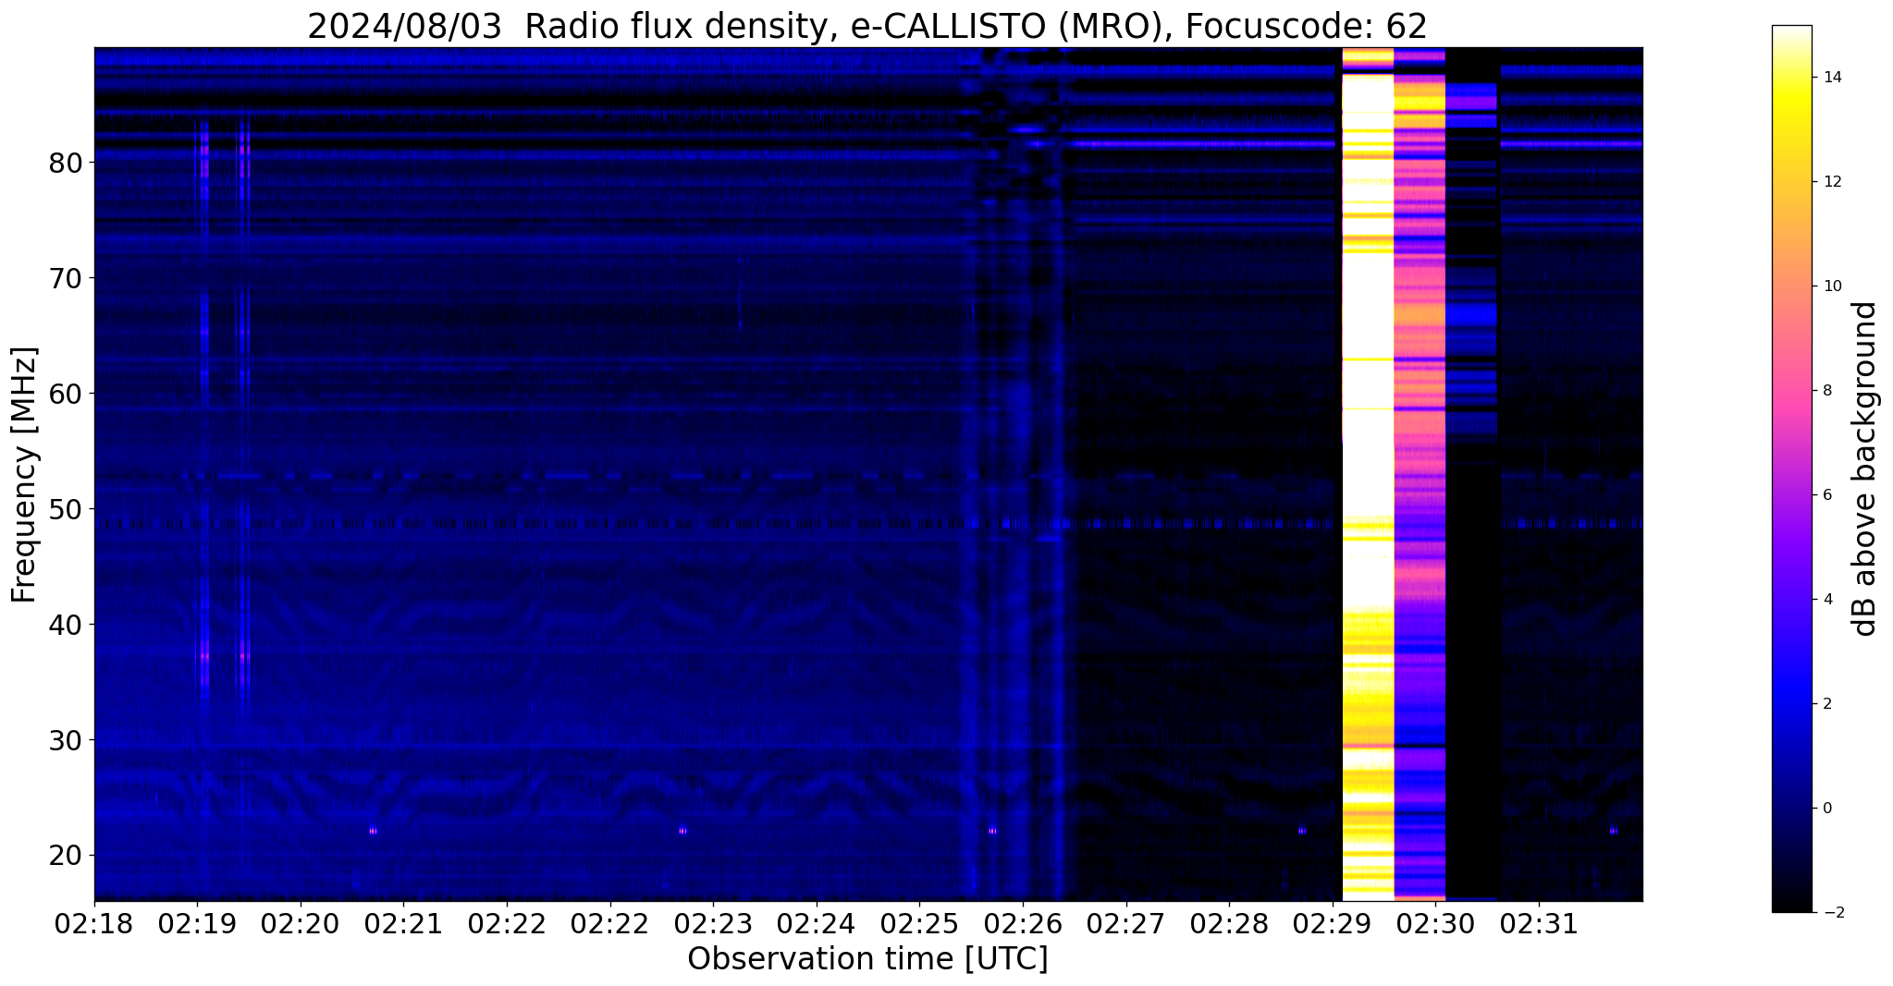Screen dimensions: 1893x986
Task: Click the colorbar tick label 8
Action: coord(1827,391)
